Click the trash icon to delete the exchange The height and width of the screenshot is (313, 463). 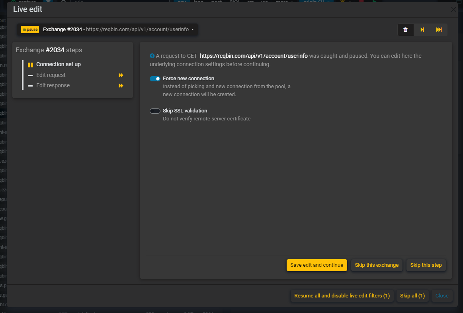406,30
